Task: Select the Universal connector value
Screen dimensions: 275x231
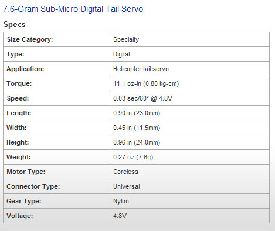Action: pos(127,186)
